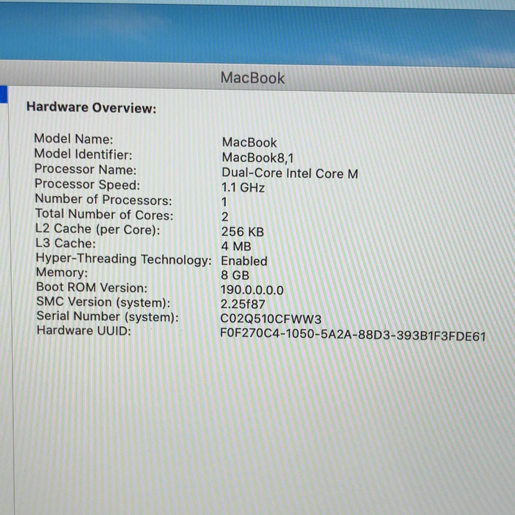Select the 190.0.0.0.0 boot ROM value

point(252,290)
